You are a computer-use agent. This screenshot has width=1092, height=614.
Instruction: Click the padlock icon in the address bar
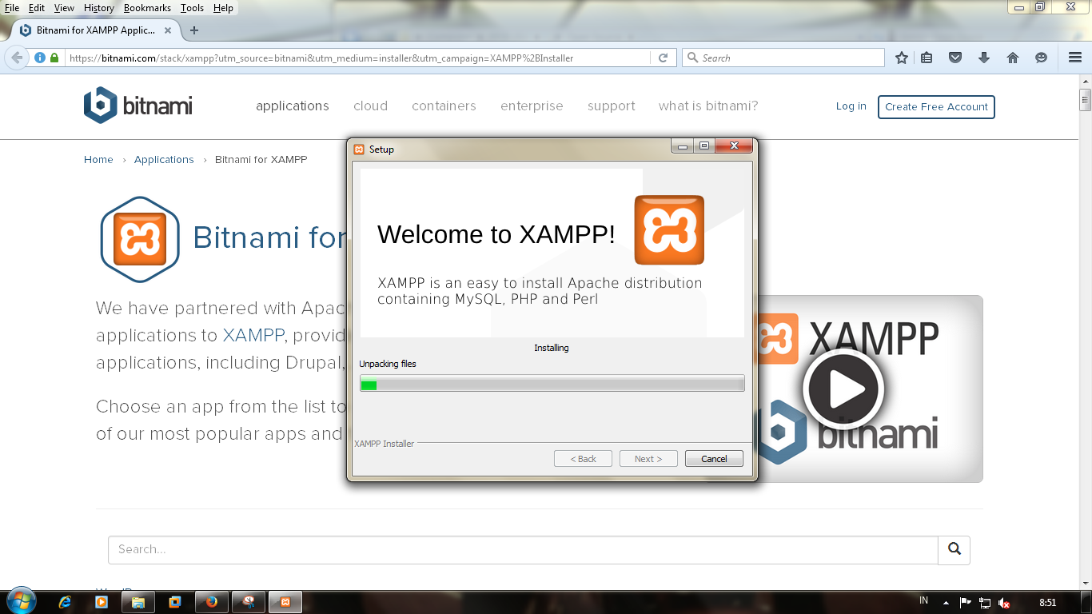point(53,57)
